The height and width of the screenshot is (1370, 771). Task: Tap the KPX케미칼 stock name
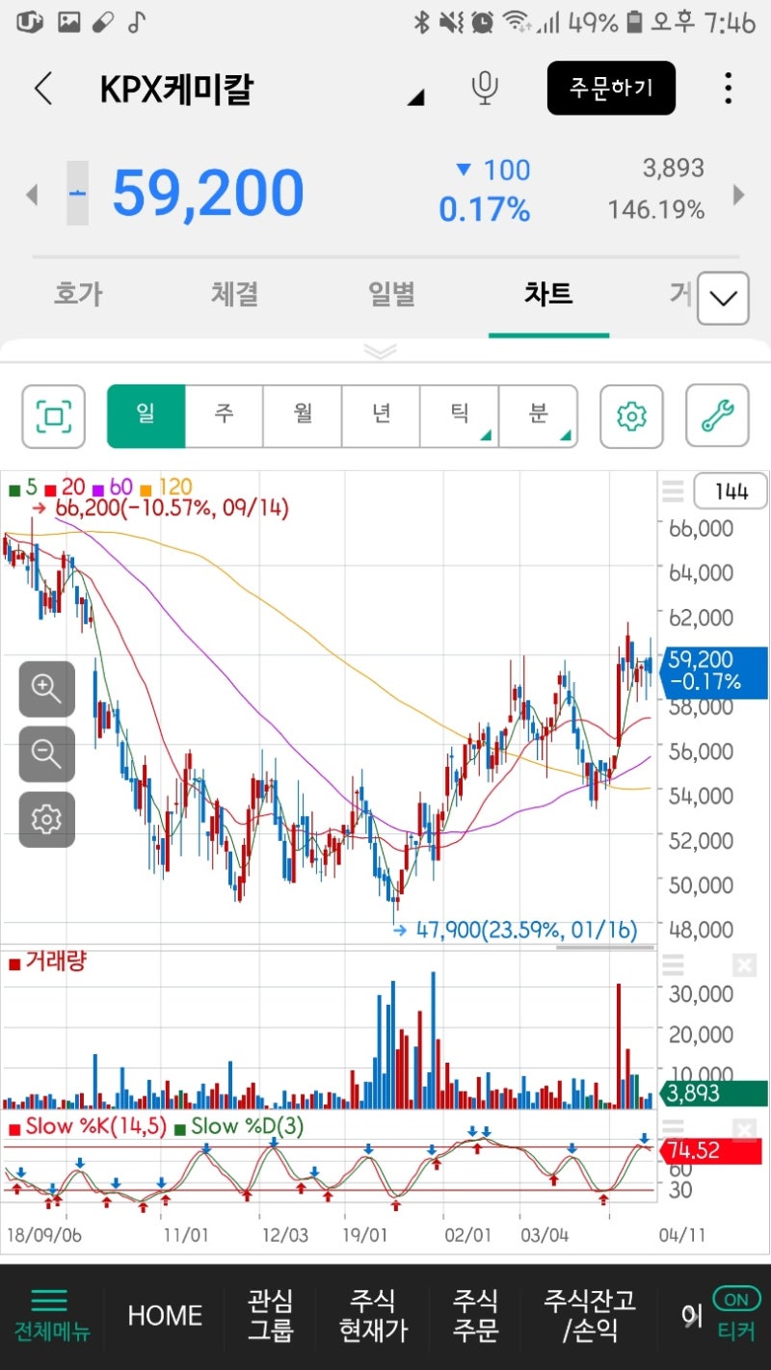[x=176, y=90]
